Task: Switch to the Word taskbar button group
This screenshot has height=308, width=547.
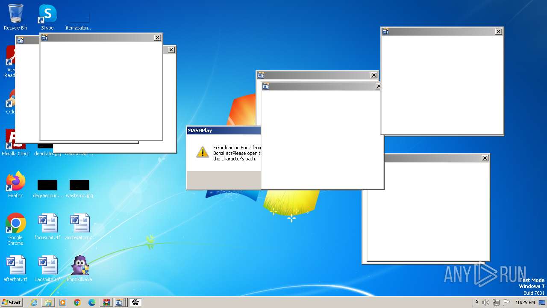Action: click(120, 302)
